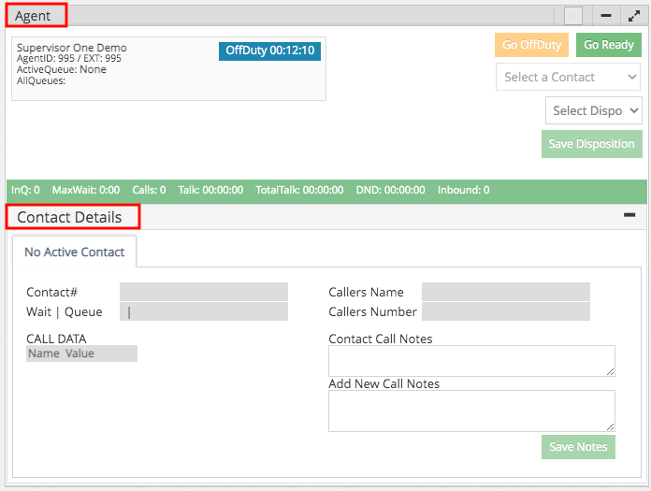Click the Callers Number field

pyautogui.click(x=506, y=311)
